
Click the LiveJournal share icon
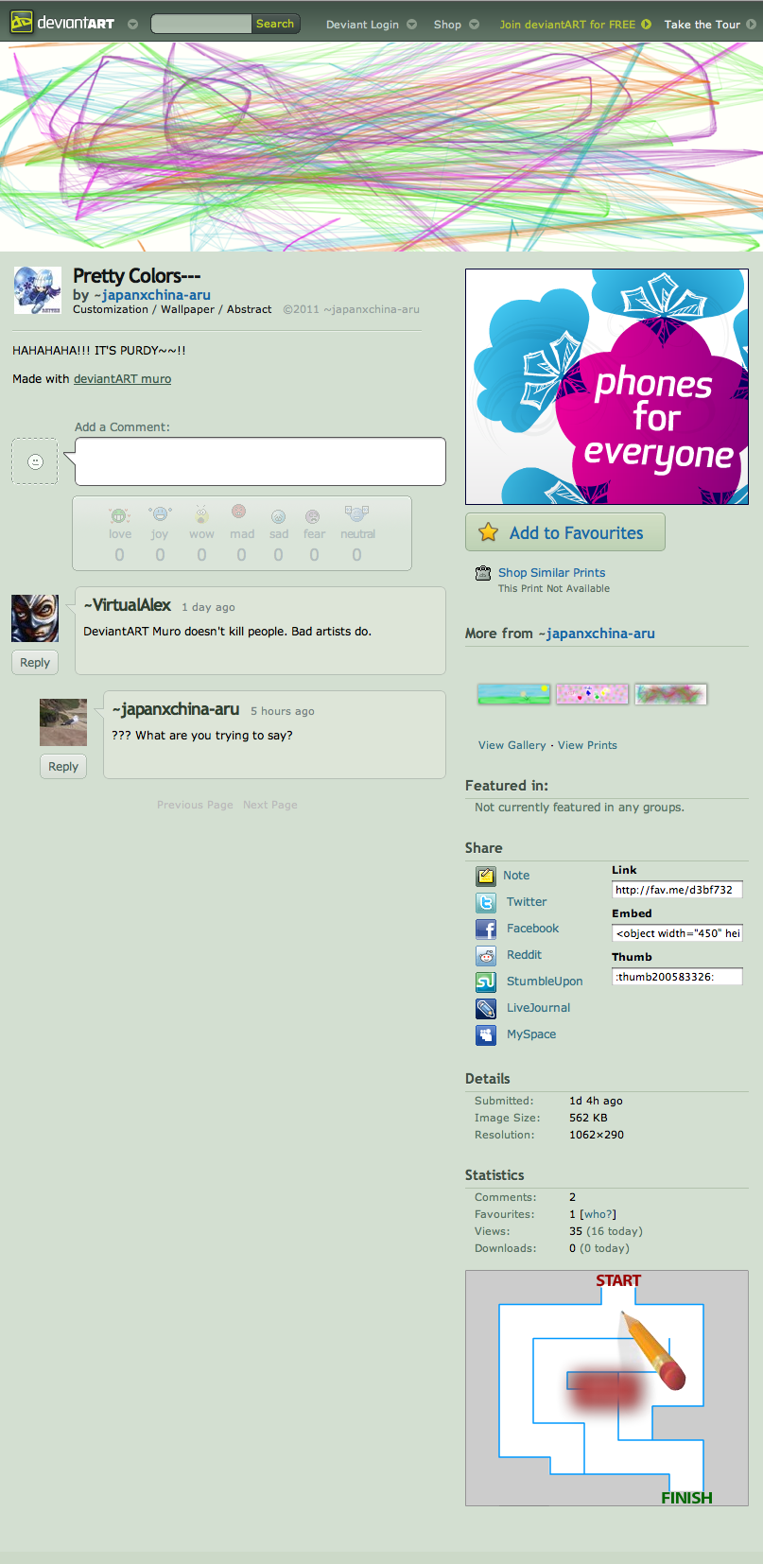click(485, 1008)
